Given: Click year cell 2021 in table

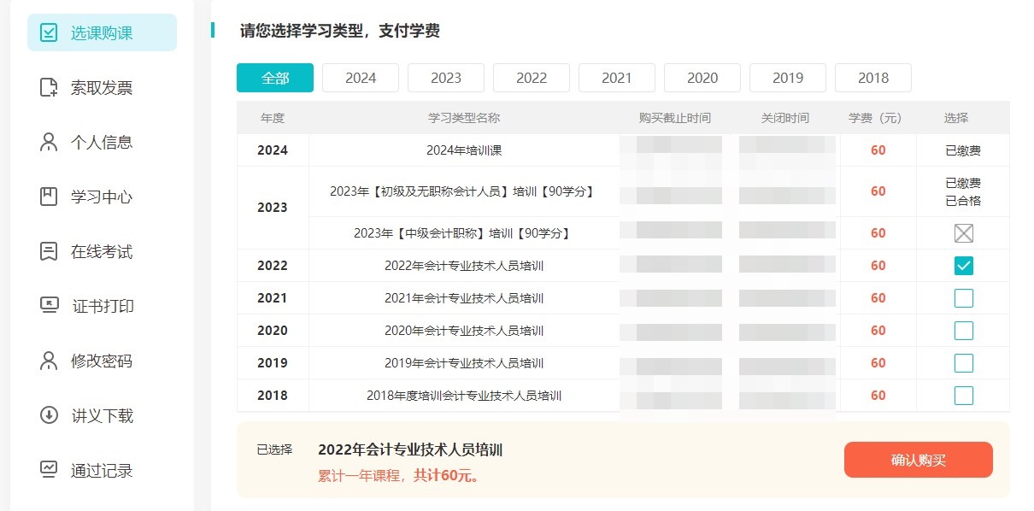Looking at the screenshot, I should (x=273, y=298).
